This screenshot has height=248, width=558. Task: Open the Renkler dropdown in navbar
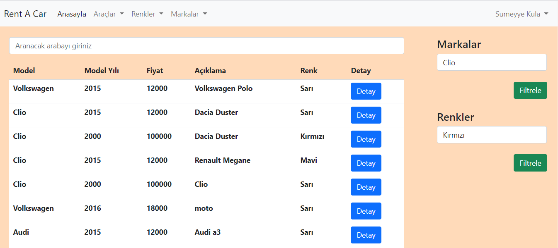point(147,14)
